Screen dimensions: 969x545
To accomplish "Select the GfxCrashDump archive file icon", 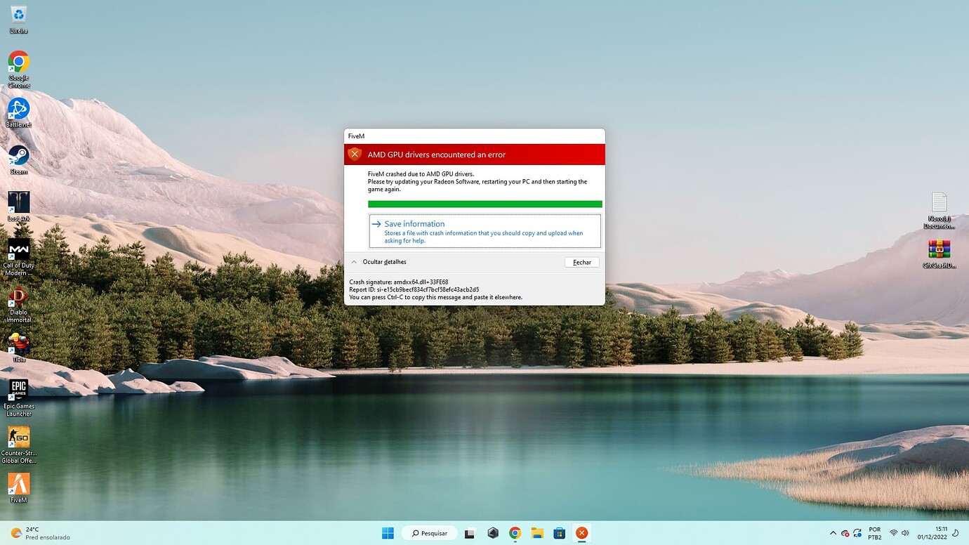I will point(939,254).
